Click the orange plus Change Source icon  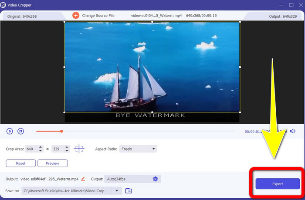pyautogui.click(x=76, y=15)
